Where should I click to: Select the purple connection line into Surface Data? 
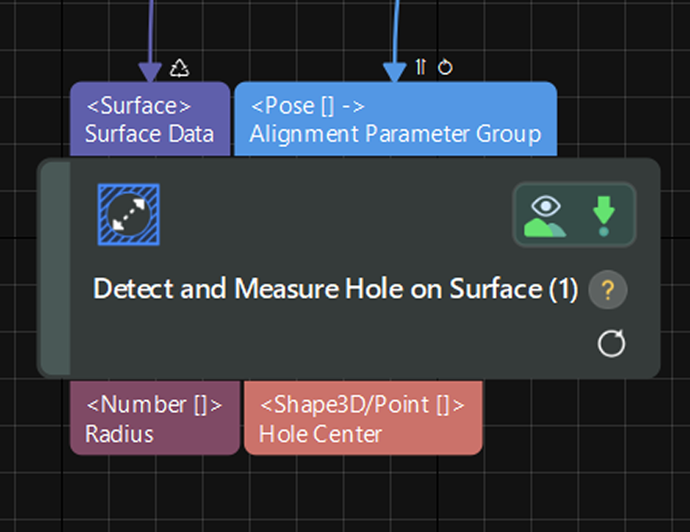tap(150, 27)
